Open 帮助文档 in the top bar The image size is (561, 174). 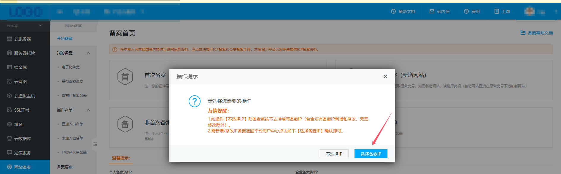pyautogui.click(x=403, y=12)
